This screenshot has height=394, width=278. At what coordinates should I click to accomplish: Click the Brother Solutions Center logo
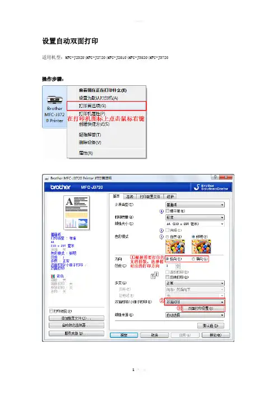(x=211, y=187)
